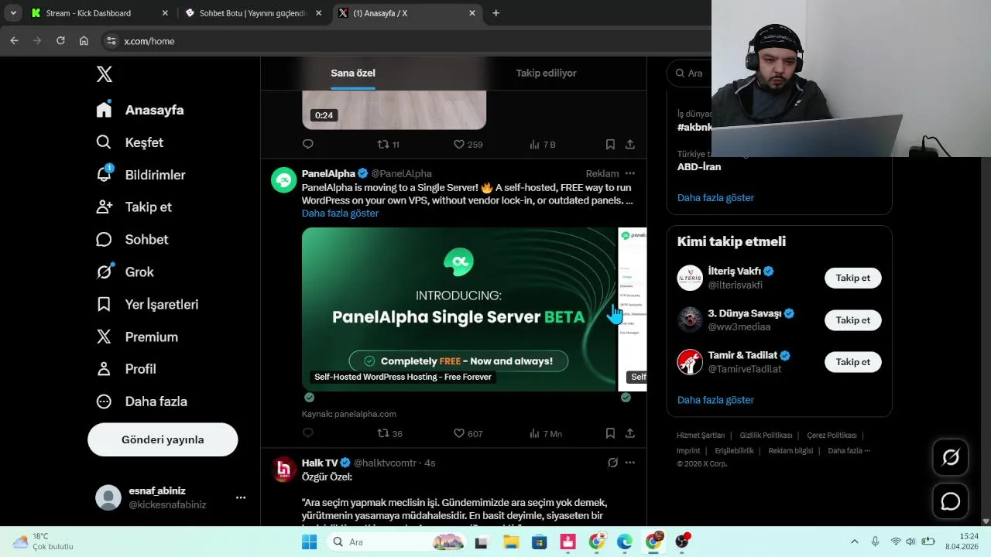Open the floating Grok button
The width and height of the screenshot is (991, 557).
[x=950, y=457]
